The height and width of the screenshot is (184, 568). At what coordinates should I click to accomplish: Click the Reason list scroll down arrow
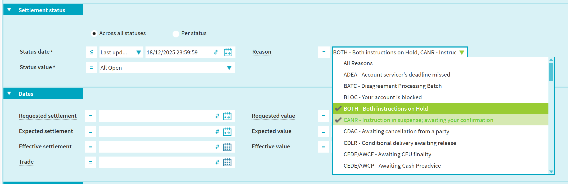551,172
